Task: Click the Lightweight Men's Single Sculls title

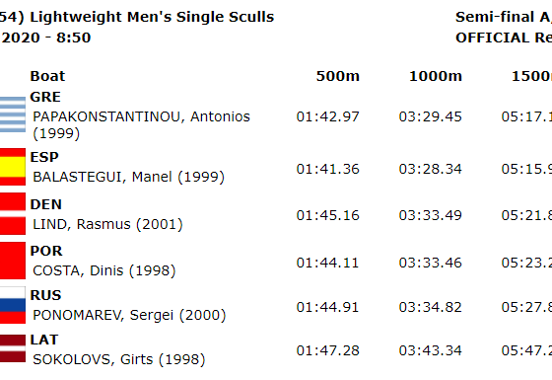Action: tap(152, 17)
